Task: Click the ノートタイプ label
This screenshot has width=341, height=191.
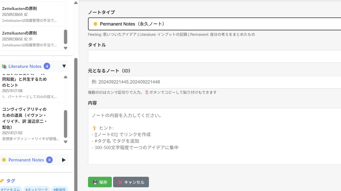Action: 101,12
